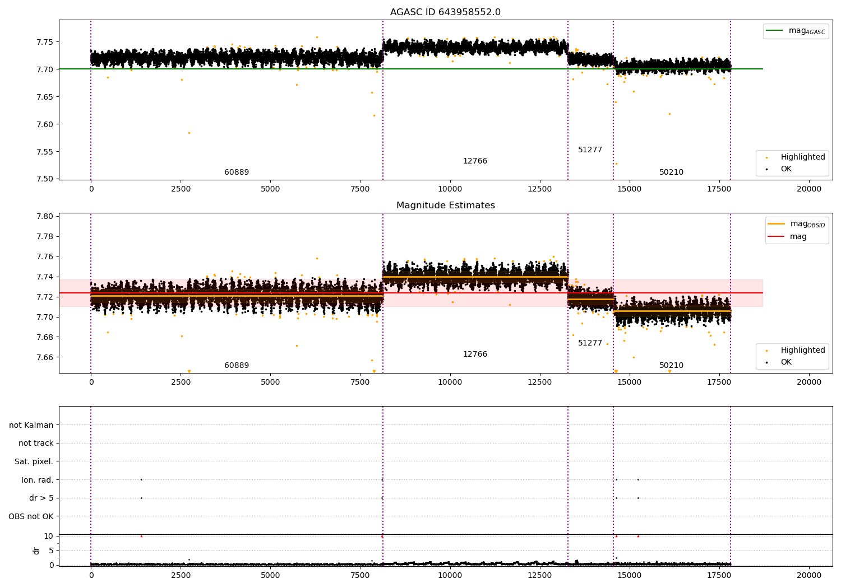Click y-tick 5 on the dr panel
Image resolution: width=841 pixels, height=588 pixels.
[x=51, y=551]
